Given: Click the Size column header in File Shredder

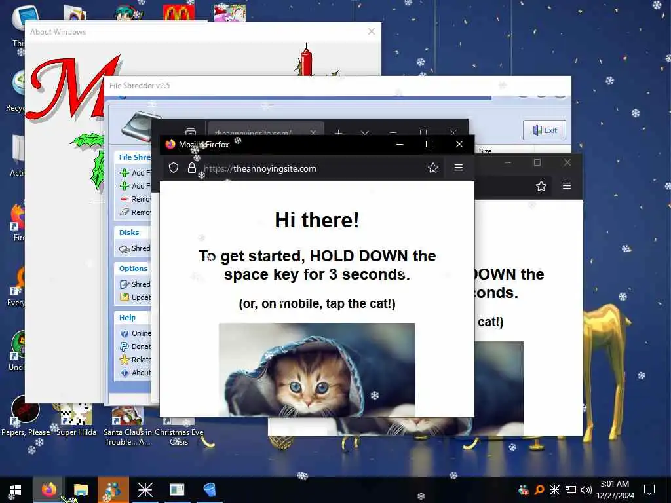Looking at the screenshot, I should [x=486, y=151].
